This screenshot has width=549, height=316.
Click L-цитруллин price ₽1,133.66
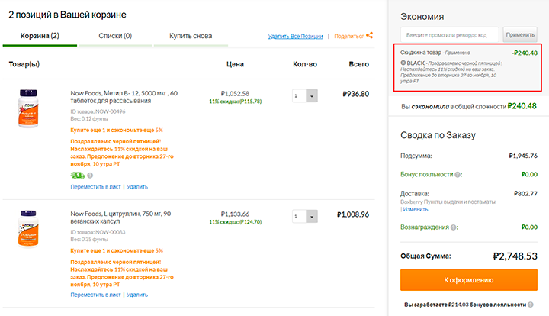click(235, 214)
